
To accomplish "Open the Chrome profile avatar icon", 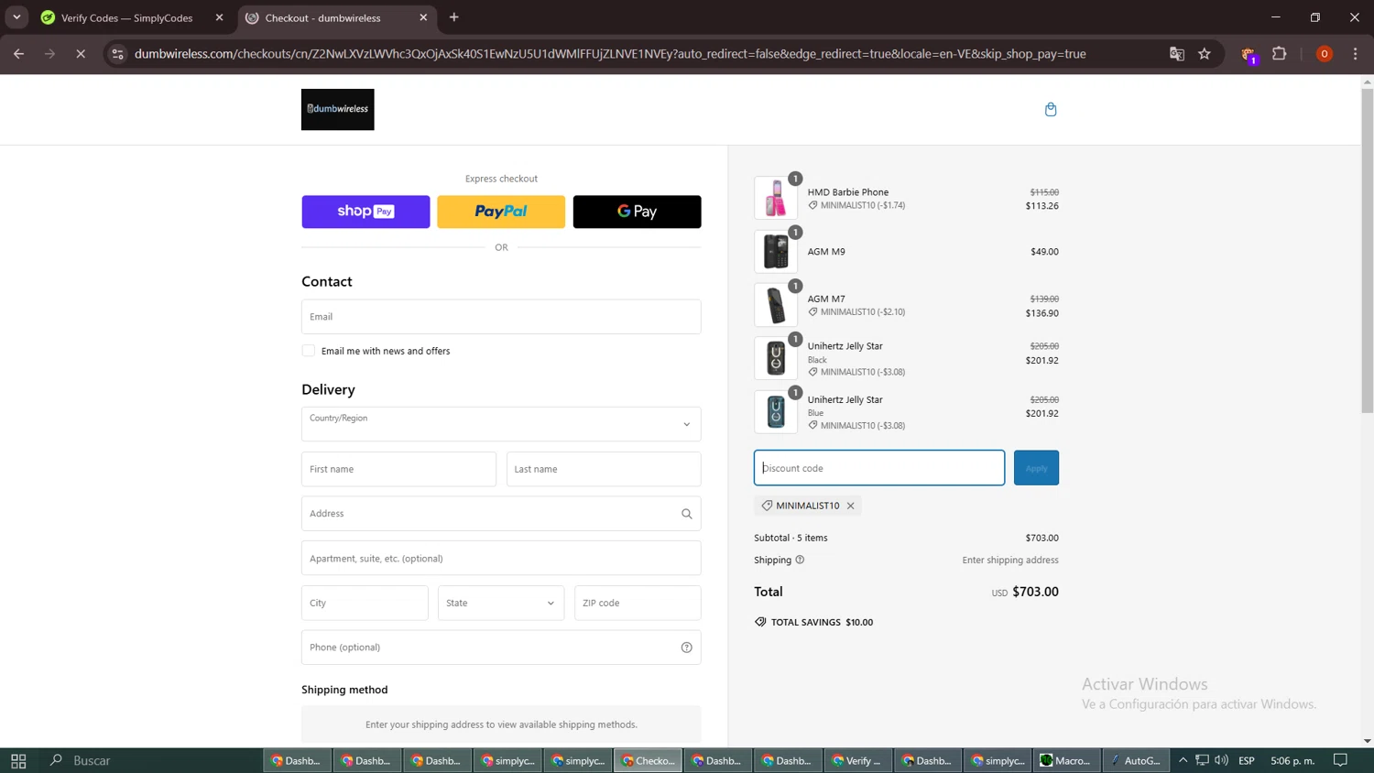I will 1324,54.
